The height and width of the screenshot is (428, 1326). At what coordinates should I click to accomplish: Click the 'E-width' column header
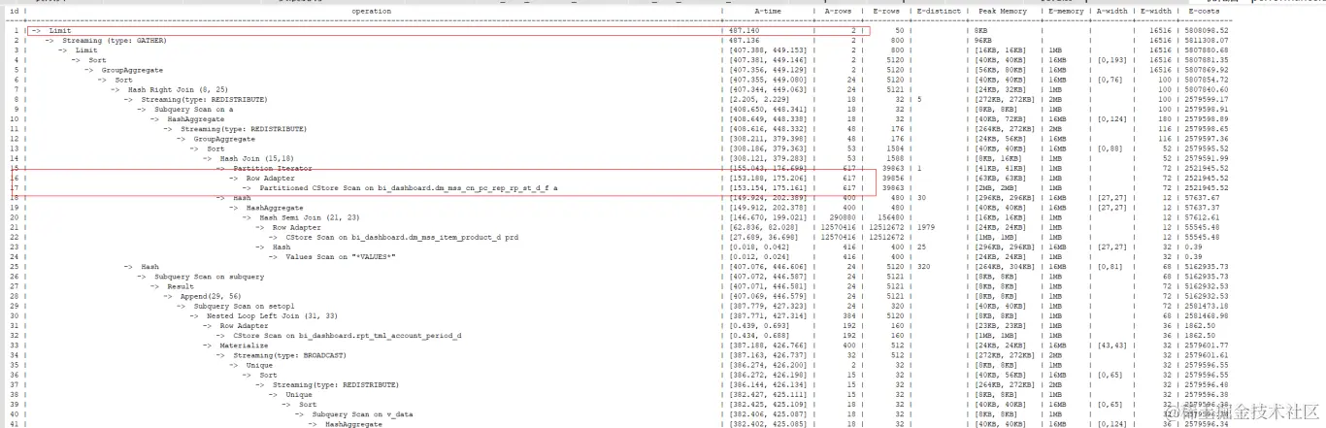point(1156,11)
